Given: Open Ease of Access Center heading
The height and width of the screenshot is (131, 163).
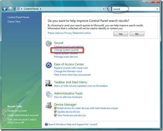Looking at the screenshot, I should click(69, 64).
